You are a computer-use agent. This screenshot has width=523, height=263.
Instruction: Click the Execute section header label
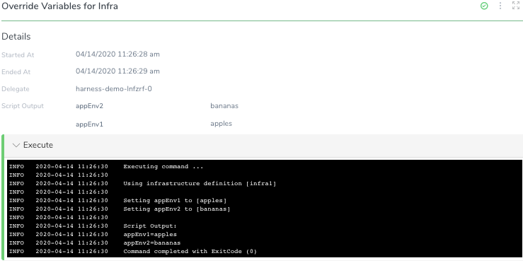[38, 145]
